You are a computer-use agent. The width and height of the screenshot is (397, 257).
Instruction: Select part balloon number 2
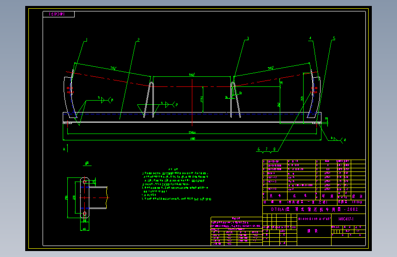[138, 40]
